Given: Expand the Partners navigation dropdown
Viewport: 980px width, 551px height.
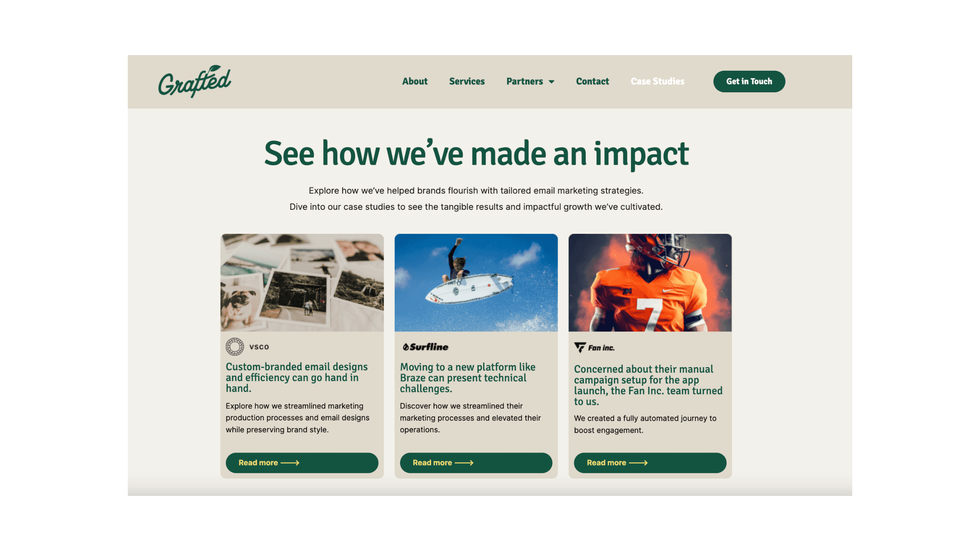Looking at the screenshot, I should (x=530, y=81).
